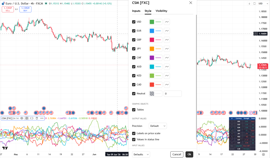Disable the CHF plot checkbox
Viewport: 270px width, 158px height.
134,58
